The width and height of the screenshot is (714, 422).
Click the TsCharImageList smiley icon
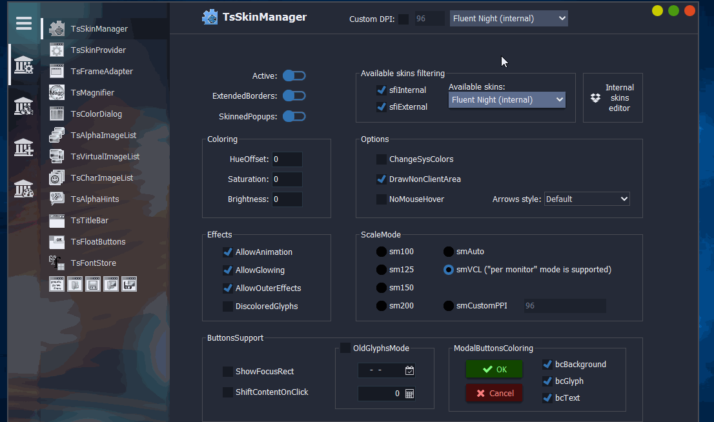point(57,177)
